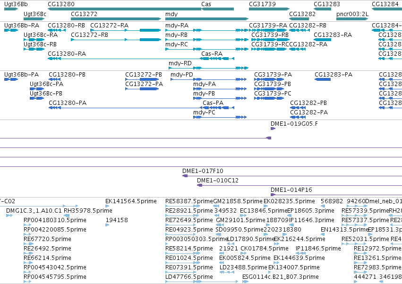Select protein CG13280-PA
The image size is (402, 284).
126,108
